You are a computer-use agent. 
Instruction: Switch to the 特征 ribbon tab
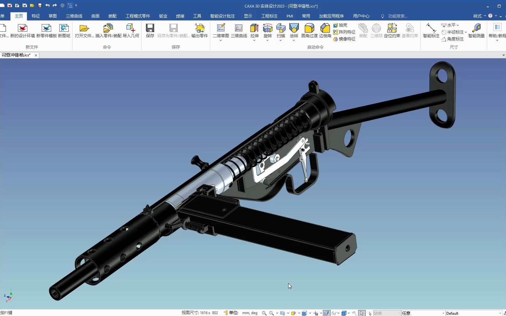36,16
